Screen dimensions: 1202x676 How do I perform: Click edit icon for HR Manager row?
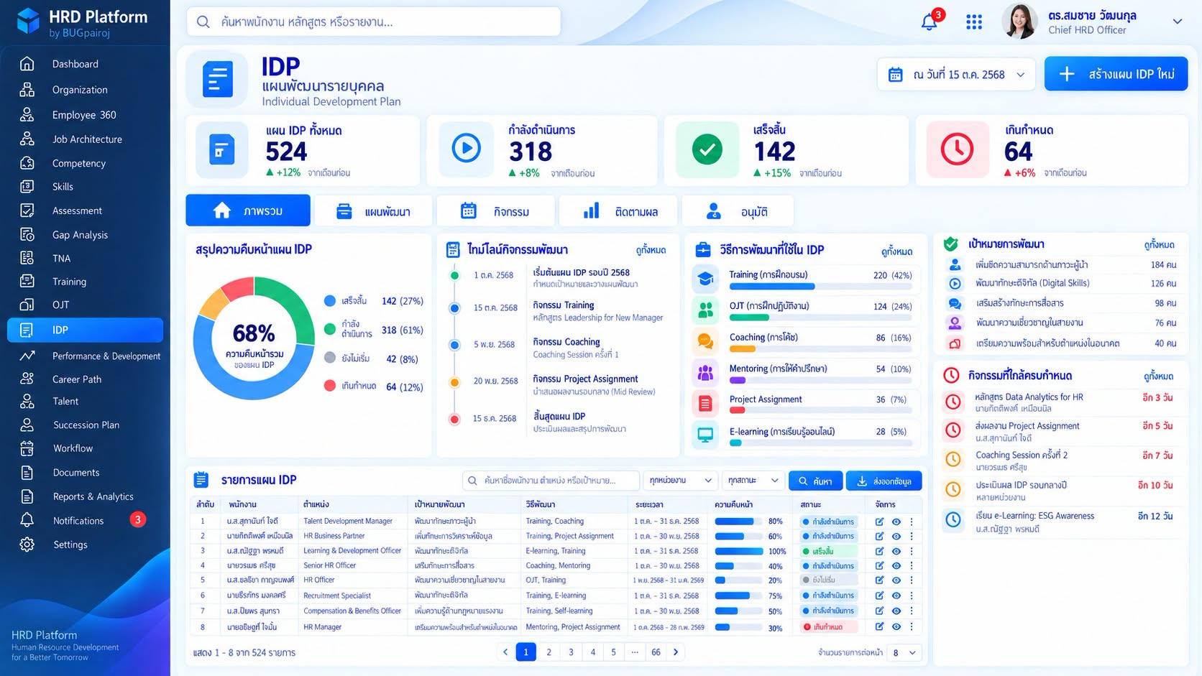click(879, 626)
